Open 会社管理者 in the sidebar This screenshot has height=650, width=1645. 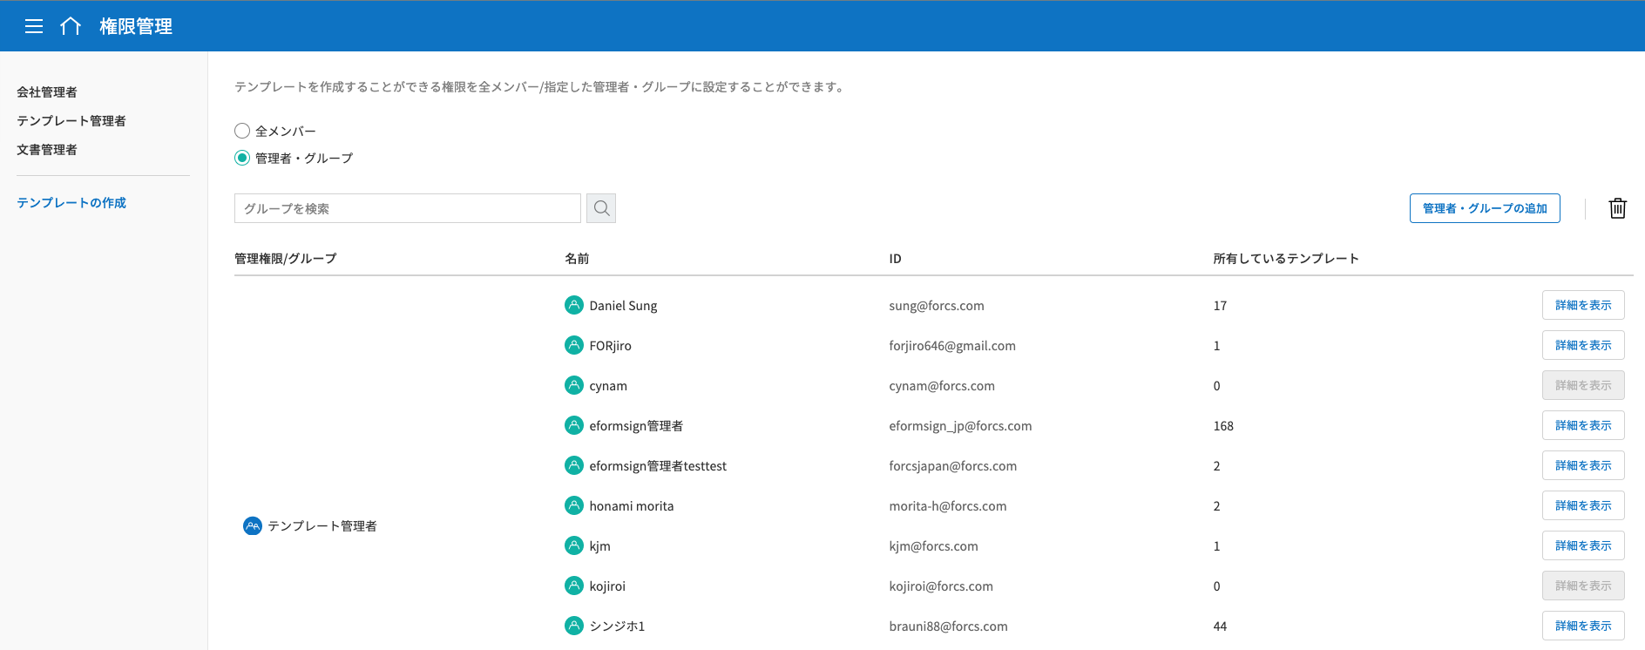tap(47, 92)
